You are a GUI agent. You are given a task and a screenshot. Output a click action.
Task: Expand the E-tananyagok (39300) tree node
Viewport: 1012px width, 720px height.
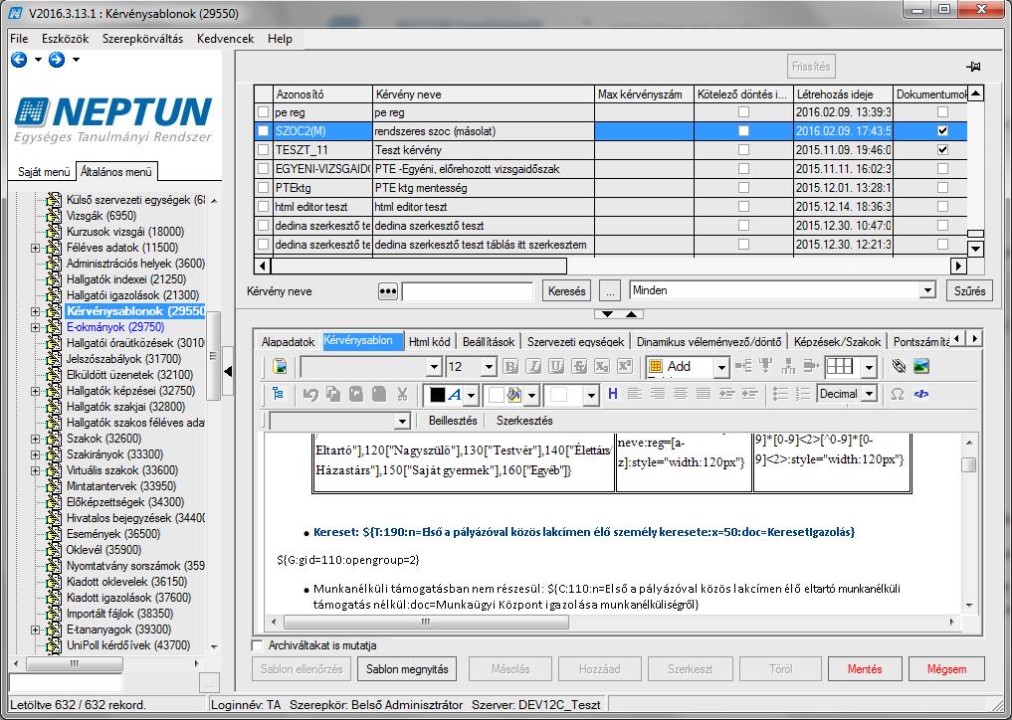pyautogui.click(x=36, y=630)
